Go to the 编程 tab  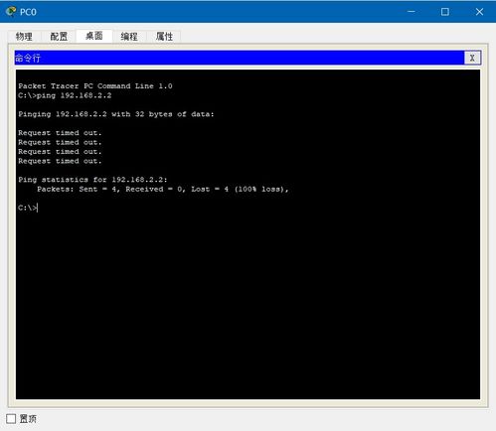[129, 37]
